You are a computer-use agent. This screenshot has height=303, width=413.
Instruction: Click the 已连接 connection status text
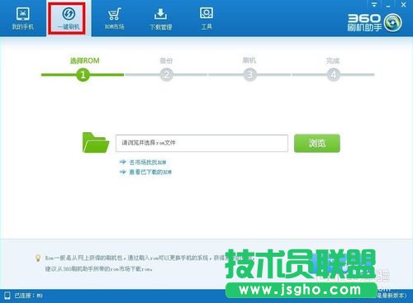coord(29,296)
